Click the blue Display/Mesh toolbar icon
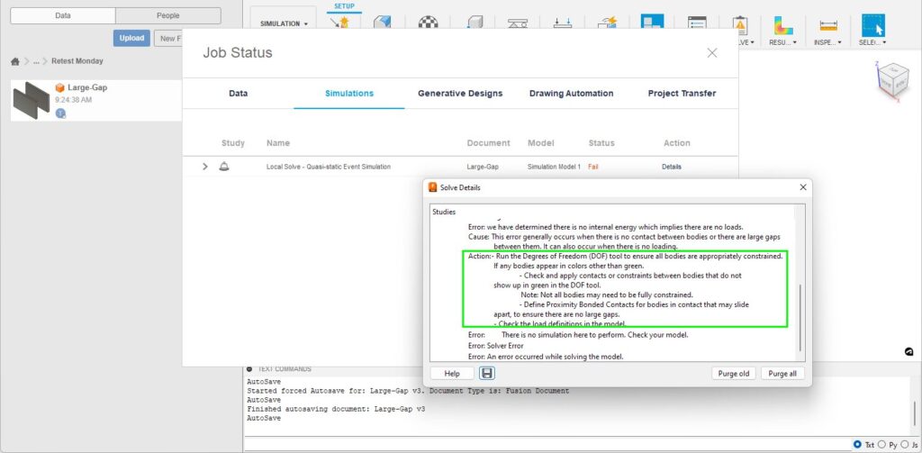The width and height of the screenshot is (922, 453). point(652,22)
